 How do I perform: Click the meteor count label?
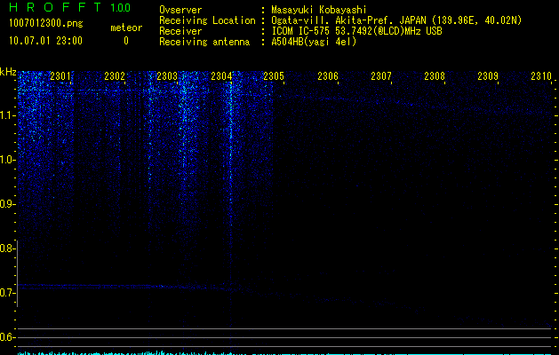pyautogui.click(x=126, y=28)
